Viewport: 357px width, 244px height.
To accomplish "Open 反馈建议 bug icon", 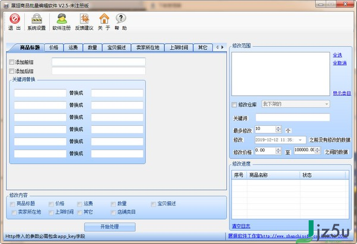I will coord(84,18).
